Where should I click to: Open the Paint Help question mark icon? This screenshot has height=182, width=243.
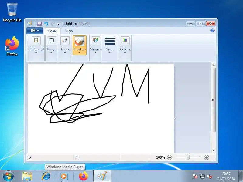pyautogui.click(x=213, y=31)
